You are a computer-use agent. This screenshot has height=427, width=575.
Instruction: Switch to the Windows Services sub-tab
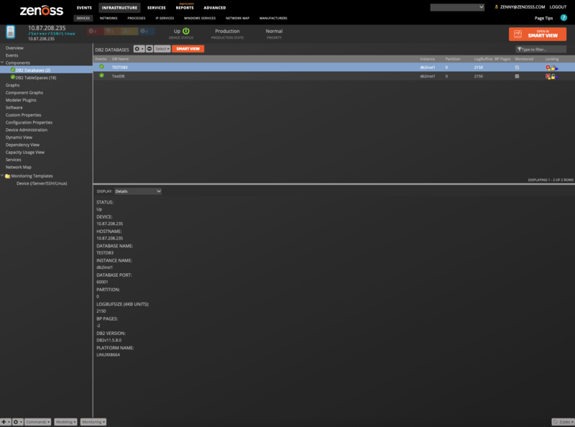pyautogui.click(x=200, y=18)
